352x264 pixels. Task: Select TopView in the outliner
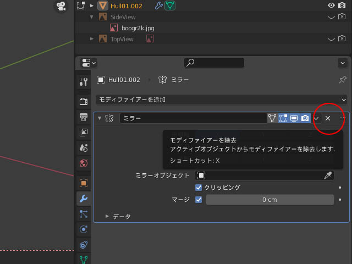click(x=122, y=39)
